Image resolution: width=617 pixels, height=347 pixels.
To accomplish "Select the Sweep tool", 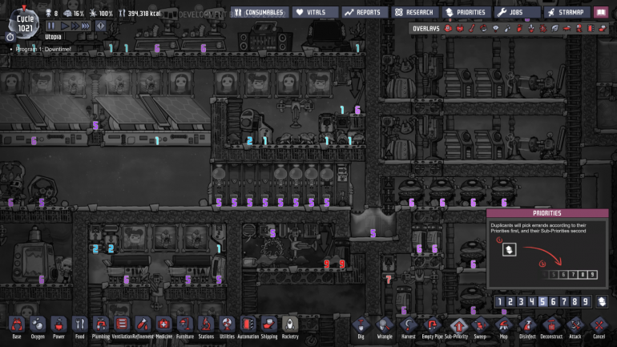I will click(479, 325).
